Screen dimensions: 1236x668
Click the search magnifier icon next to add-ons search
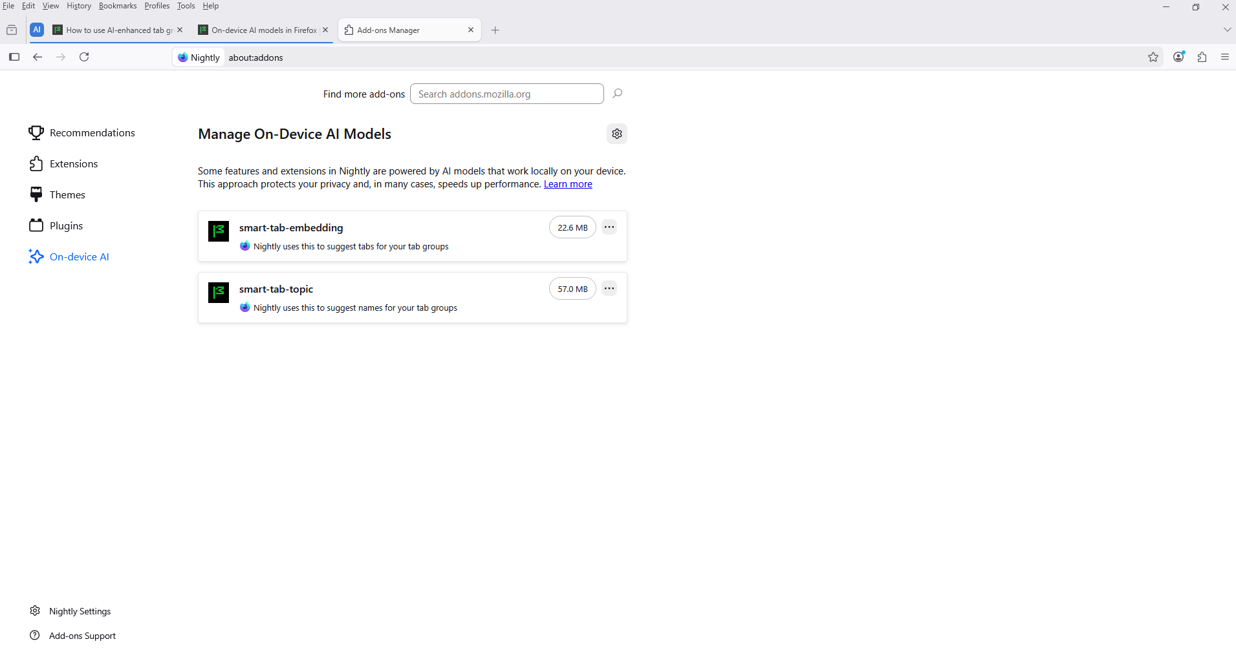coord(618,94)
